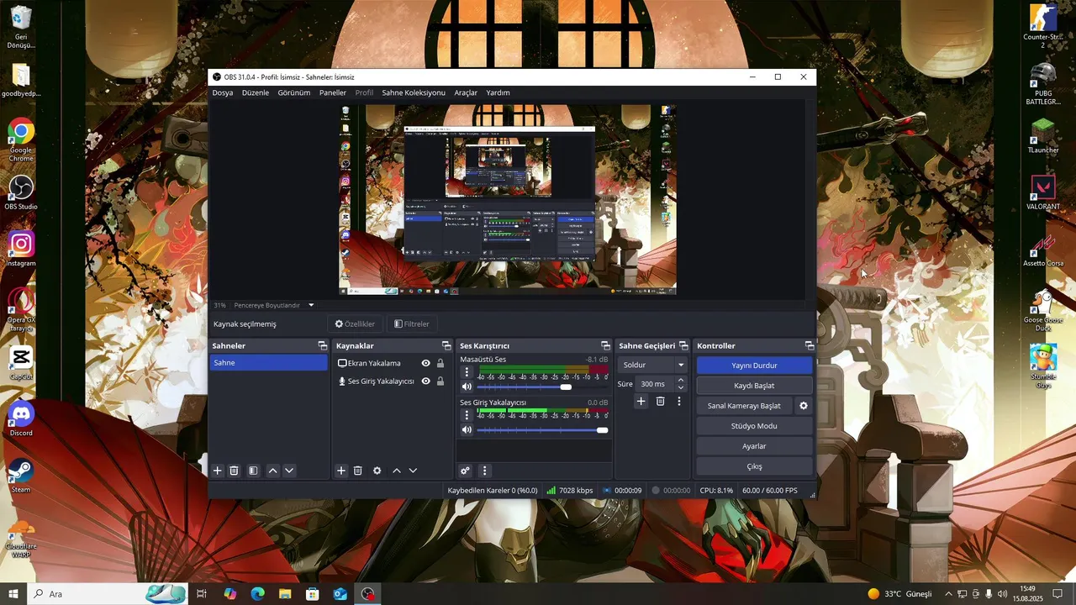The height and width of the screenshot is (605, 1076).
Task: Select Sahne in scenes list
Action: point(268,362)
